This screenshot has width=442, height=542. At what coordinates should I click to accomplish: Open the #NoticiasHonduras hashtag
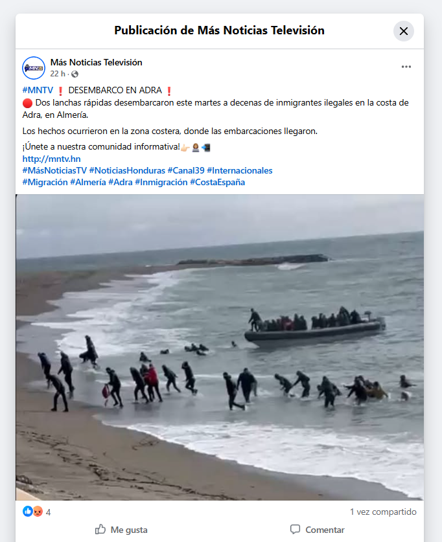(x=127, y=170)
